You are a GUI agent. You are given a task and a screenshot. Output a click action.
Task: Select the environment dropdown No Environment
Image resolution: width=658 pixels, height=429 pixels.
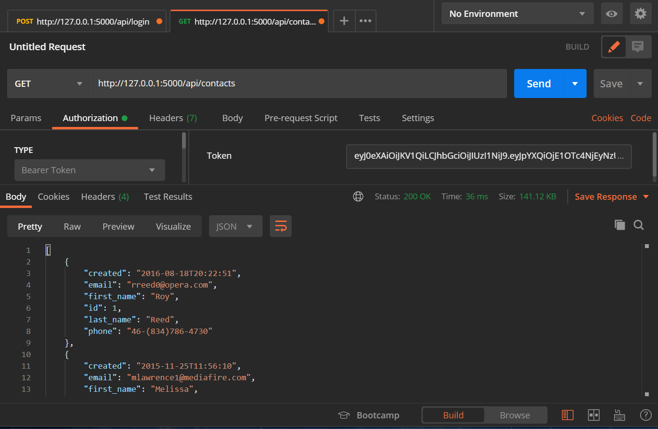(518, 14)
